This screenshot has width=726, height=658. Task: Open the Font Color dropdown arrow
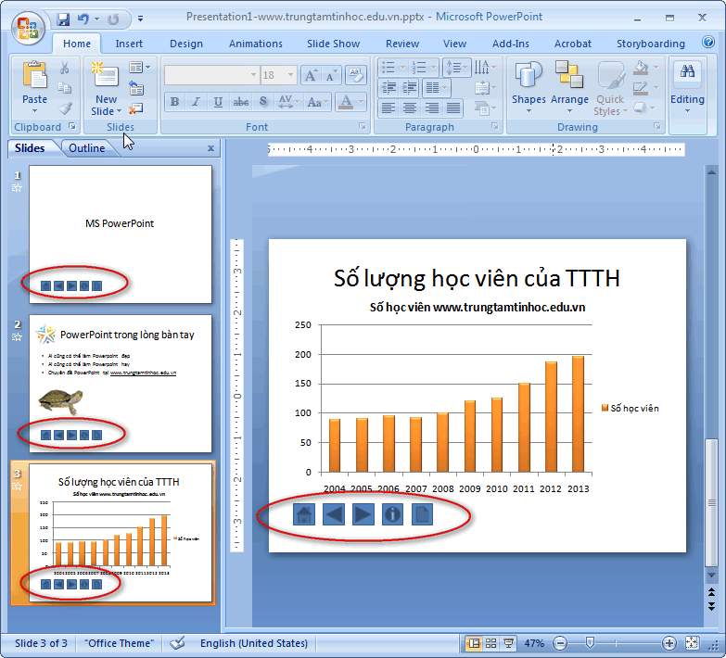[362, 102]
